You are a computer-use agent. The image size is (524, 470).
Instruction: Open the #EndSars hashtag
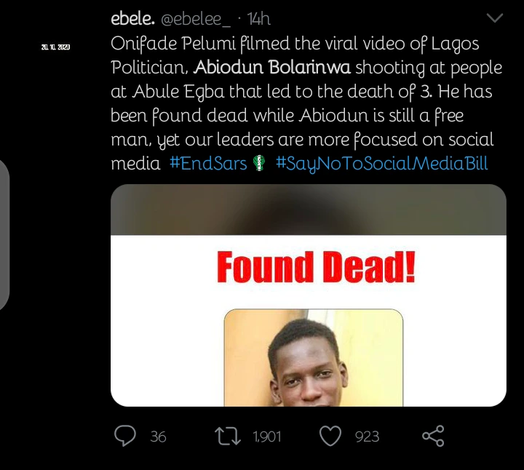tap(208, 164)
